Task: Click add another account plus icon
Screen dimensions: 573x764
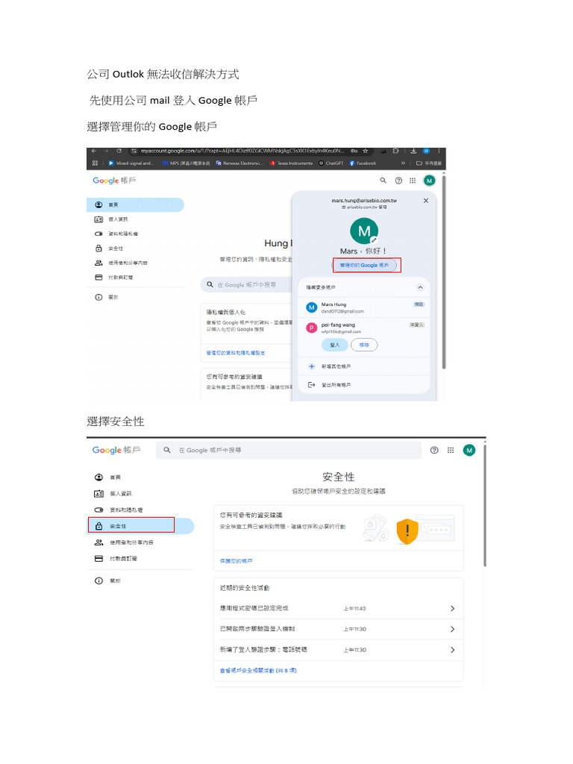Action: point(312,366)
